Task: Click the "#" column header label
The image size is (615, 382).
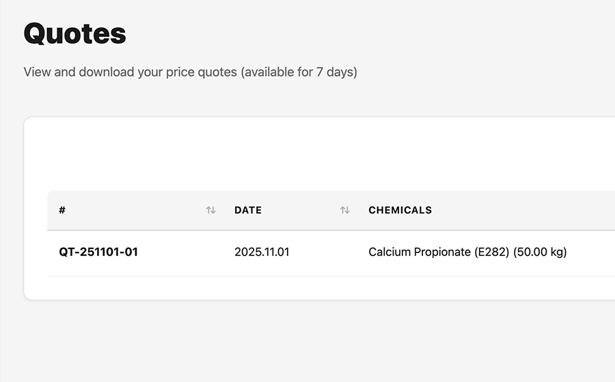Action: (x=62, y=210)
